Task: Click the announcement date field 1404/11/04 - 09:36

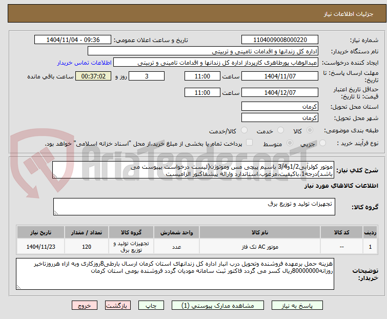Action: point(73,40)
